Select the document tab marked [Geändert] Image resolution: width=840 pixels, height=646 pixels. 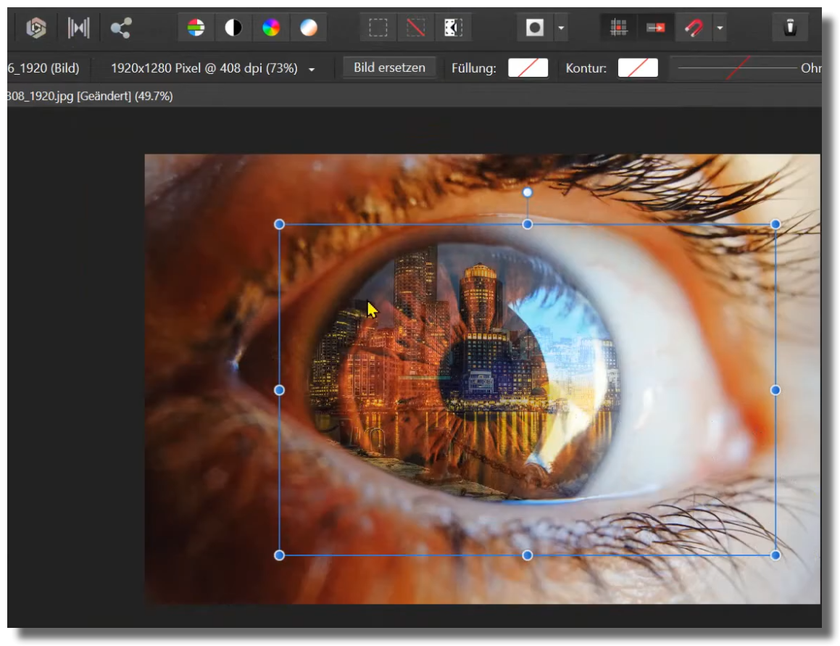pyautogui.click(x=90, y=96)
